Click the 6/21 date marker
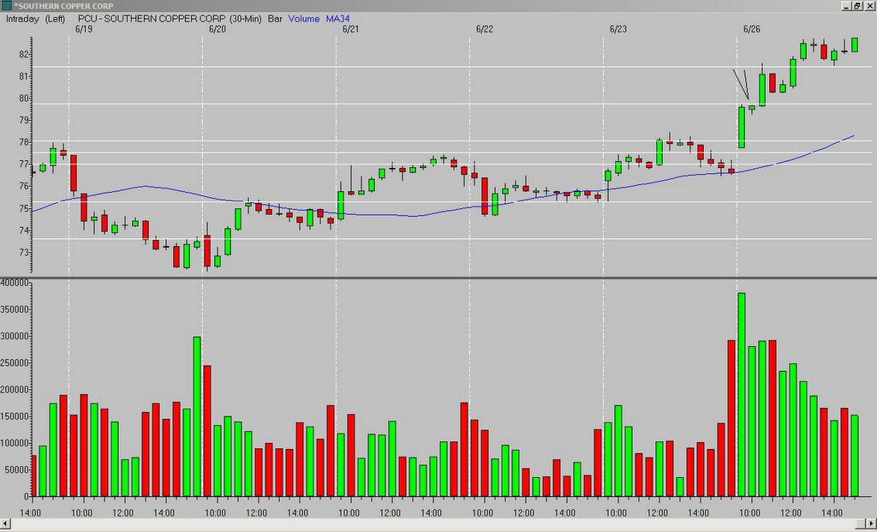This screenshot has width=877, height=532. coord(350,29)
